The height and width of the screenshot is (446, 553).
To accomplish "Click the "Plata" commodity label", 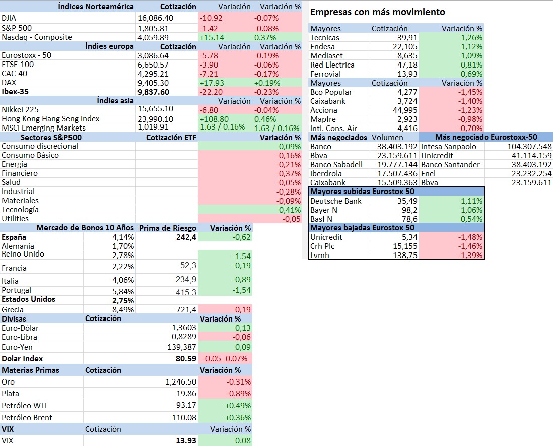I will (10, 394).
